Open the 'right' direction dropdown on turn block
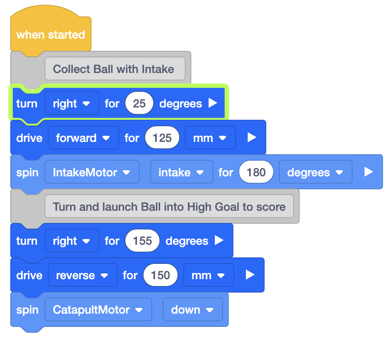 [x=72, y=103]
